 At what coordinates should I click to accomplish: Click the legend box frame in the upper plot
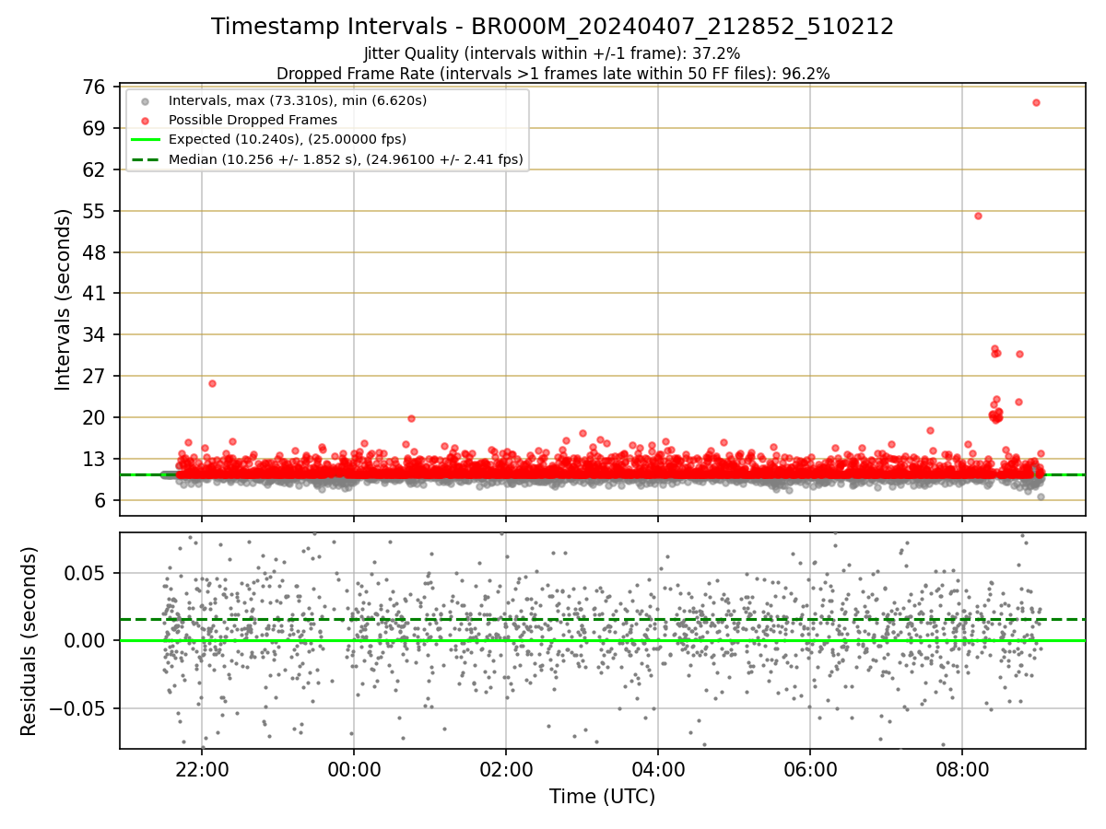point(327,130)
